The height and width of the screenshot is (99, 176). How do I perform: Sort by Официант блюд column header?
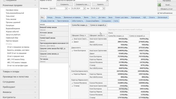pyautogui.click(x=80, y=35)
